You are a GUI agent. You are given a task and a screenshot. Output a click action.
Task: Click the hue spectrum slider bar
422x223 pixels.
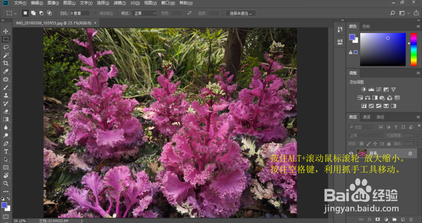coord(414,49)
